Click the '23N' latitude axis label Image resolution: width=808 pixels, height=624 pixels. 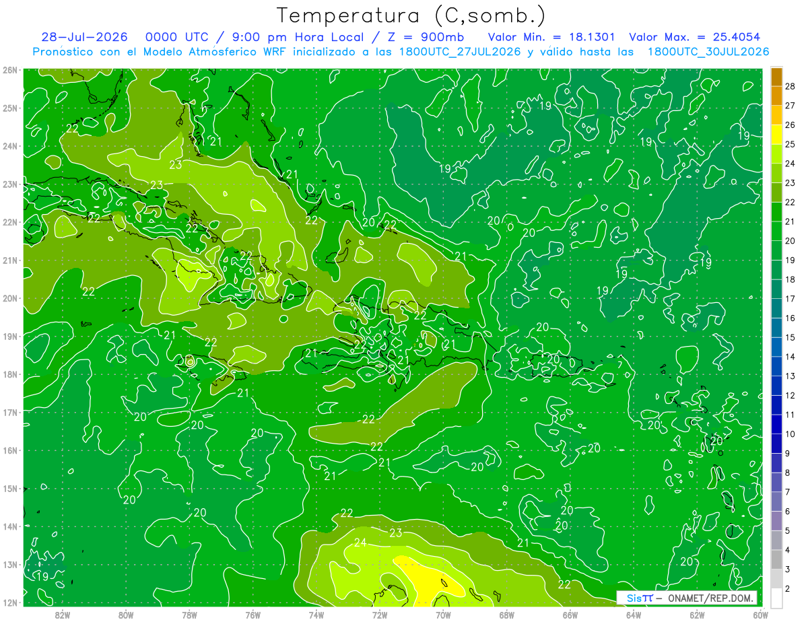[10, 184]
